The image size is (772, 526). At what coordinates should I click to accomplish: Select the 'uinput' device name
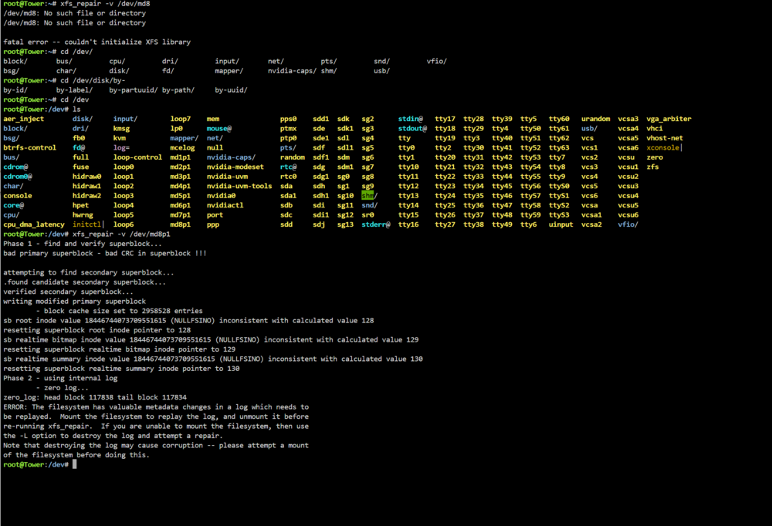coord(560,224)
